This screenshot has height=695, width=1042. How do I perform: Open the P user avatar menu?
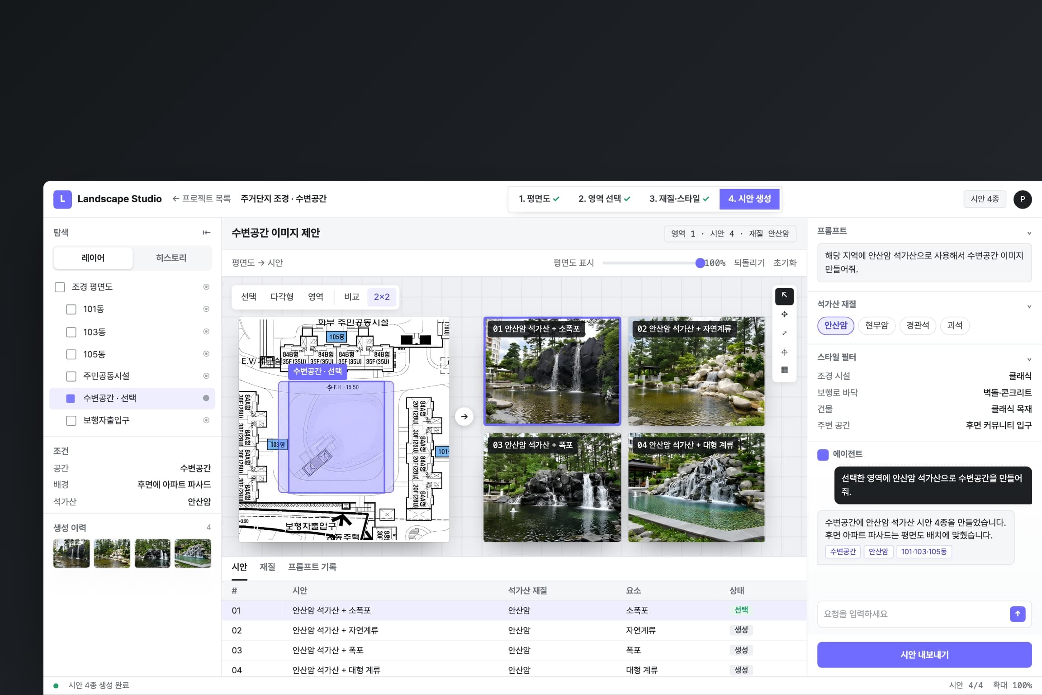[1022, 199]
